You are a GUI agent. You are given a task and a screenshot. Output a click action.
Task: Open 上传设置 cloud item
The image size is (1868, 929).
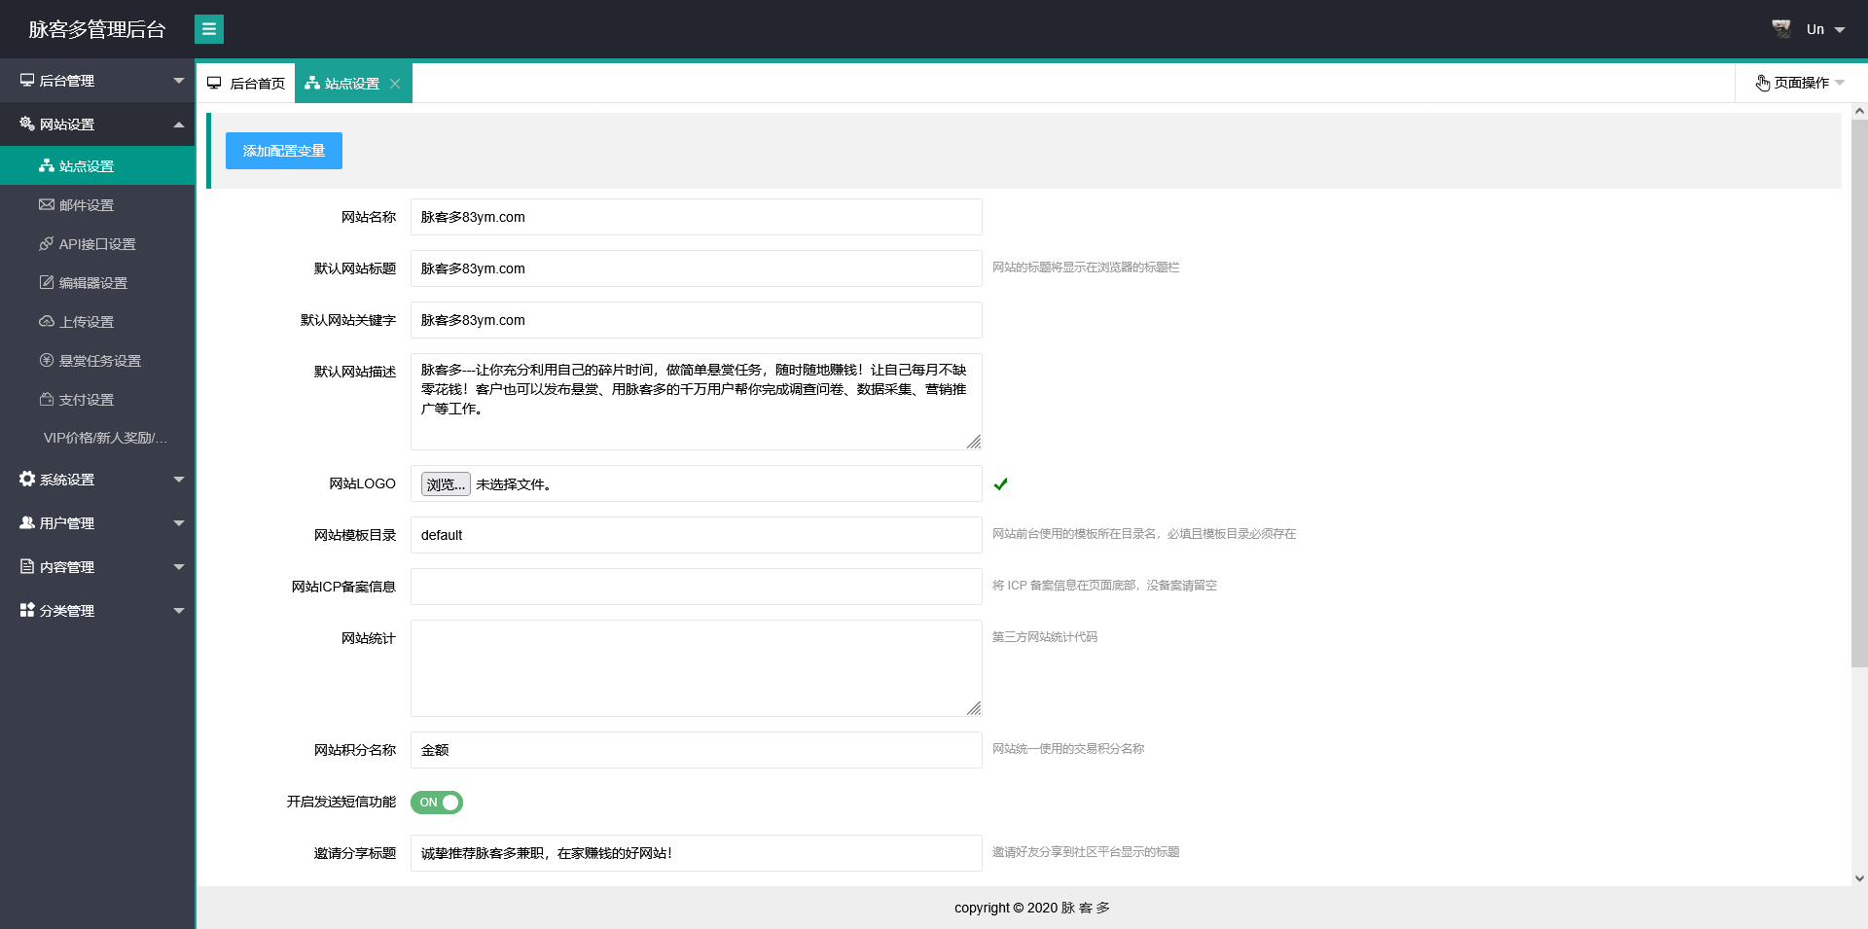click(x=86, y=322)
